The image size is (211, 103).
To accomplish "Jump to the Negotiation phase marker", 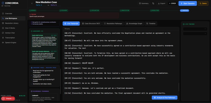I will [x=125, y=10].
